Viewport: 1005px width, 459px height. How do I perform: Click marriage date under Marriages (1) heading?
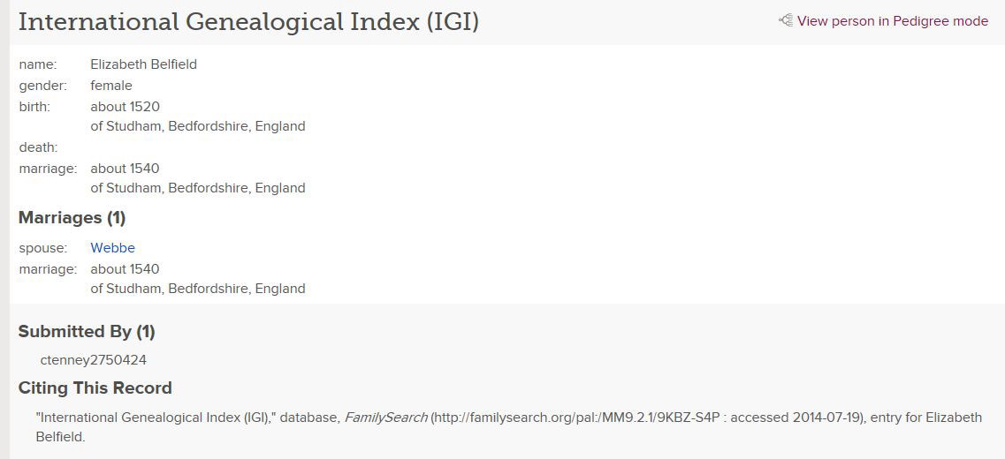coord(125,269)
